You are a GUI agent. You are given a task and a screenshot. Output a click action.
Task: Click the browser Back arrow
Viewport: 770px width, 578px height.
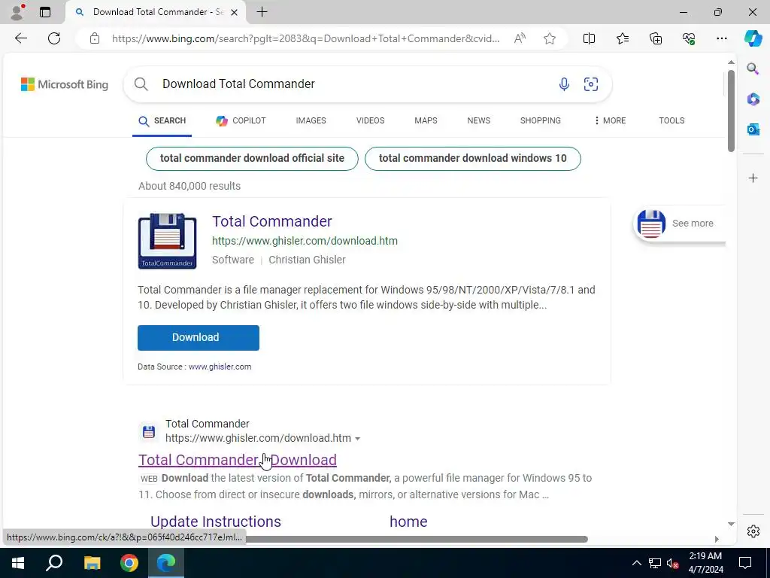(20, 38)
